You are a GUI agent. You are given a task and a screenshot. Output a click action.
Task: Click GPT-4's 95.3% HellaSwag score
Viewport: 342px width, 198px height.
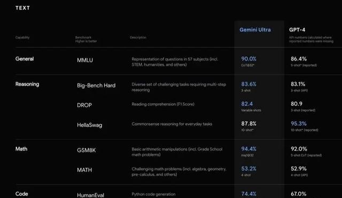pyautogui.click(x=299, y=123)
